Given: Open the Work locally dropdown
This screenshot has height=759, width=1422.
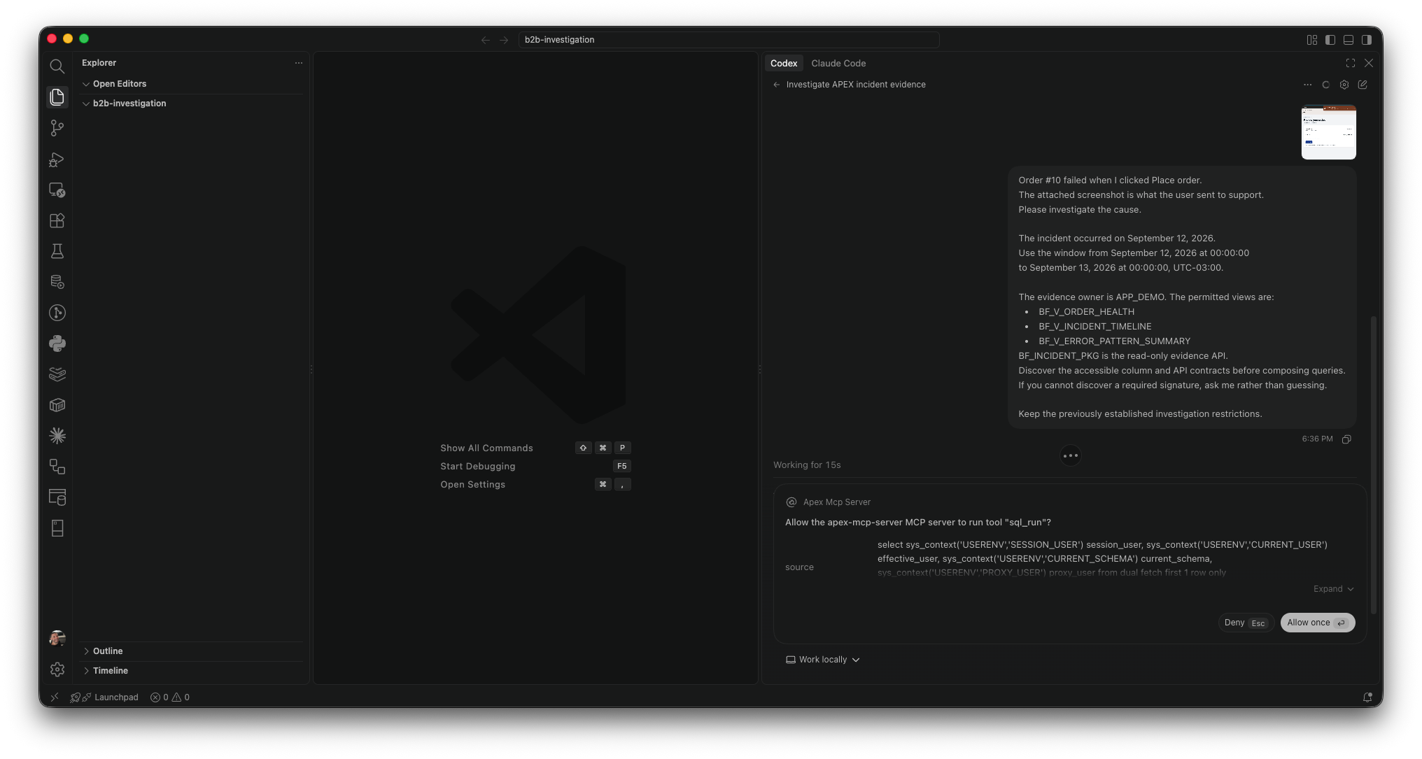Looking at the screenshot, I should 822,660.
